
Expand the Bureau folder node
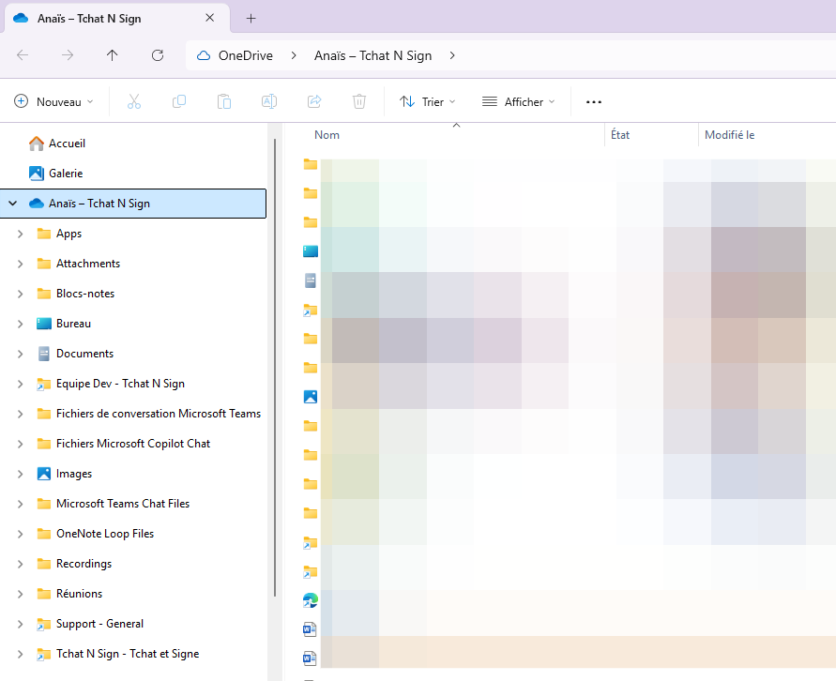pos(21,324)
